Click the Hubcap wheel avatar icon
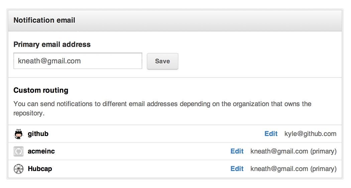 pos(18,169)
